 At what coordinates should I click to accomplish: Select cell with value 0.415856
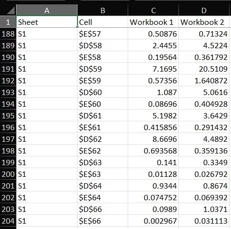154,127
